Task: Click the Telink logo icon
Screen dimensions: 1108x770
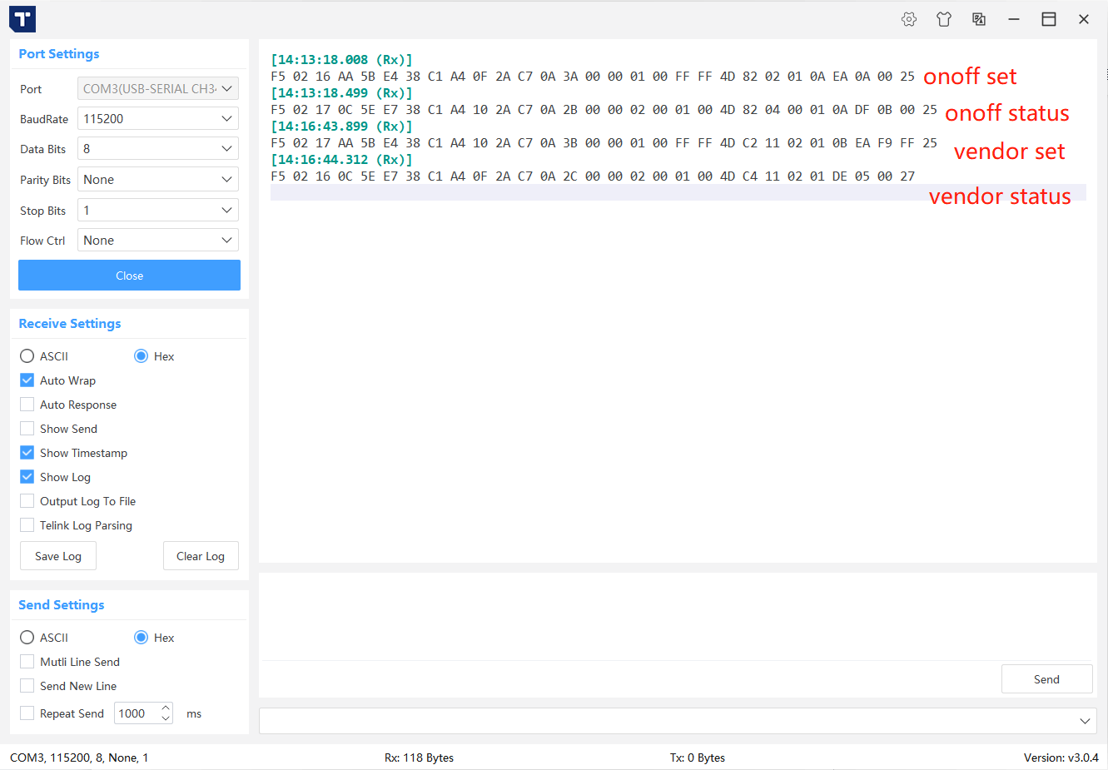Action: [x=22, y=19]
